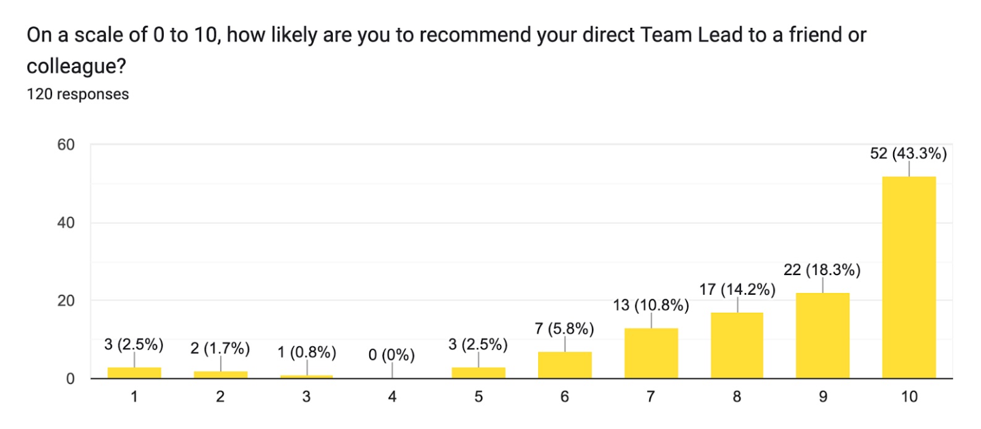Select the y-axis label "40"
This screenshot has height=429, width=981.
coord(66,223)
